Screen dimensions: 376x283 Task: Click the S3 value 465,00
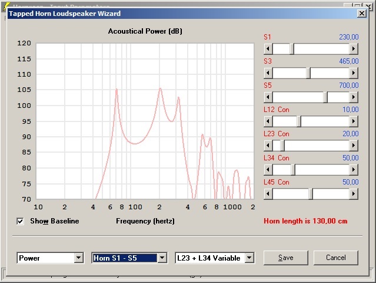pos(349,61)
